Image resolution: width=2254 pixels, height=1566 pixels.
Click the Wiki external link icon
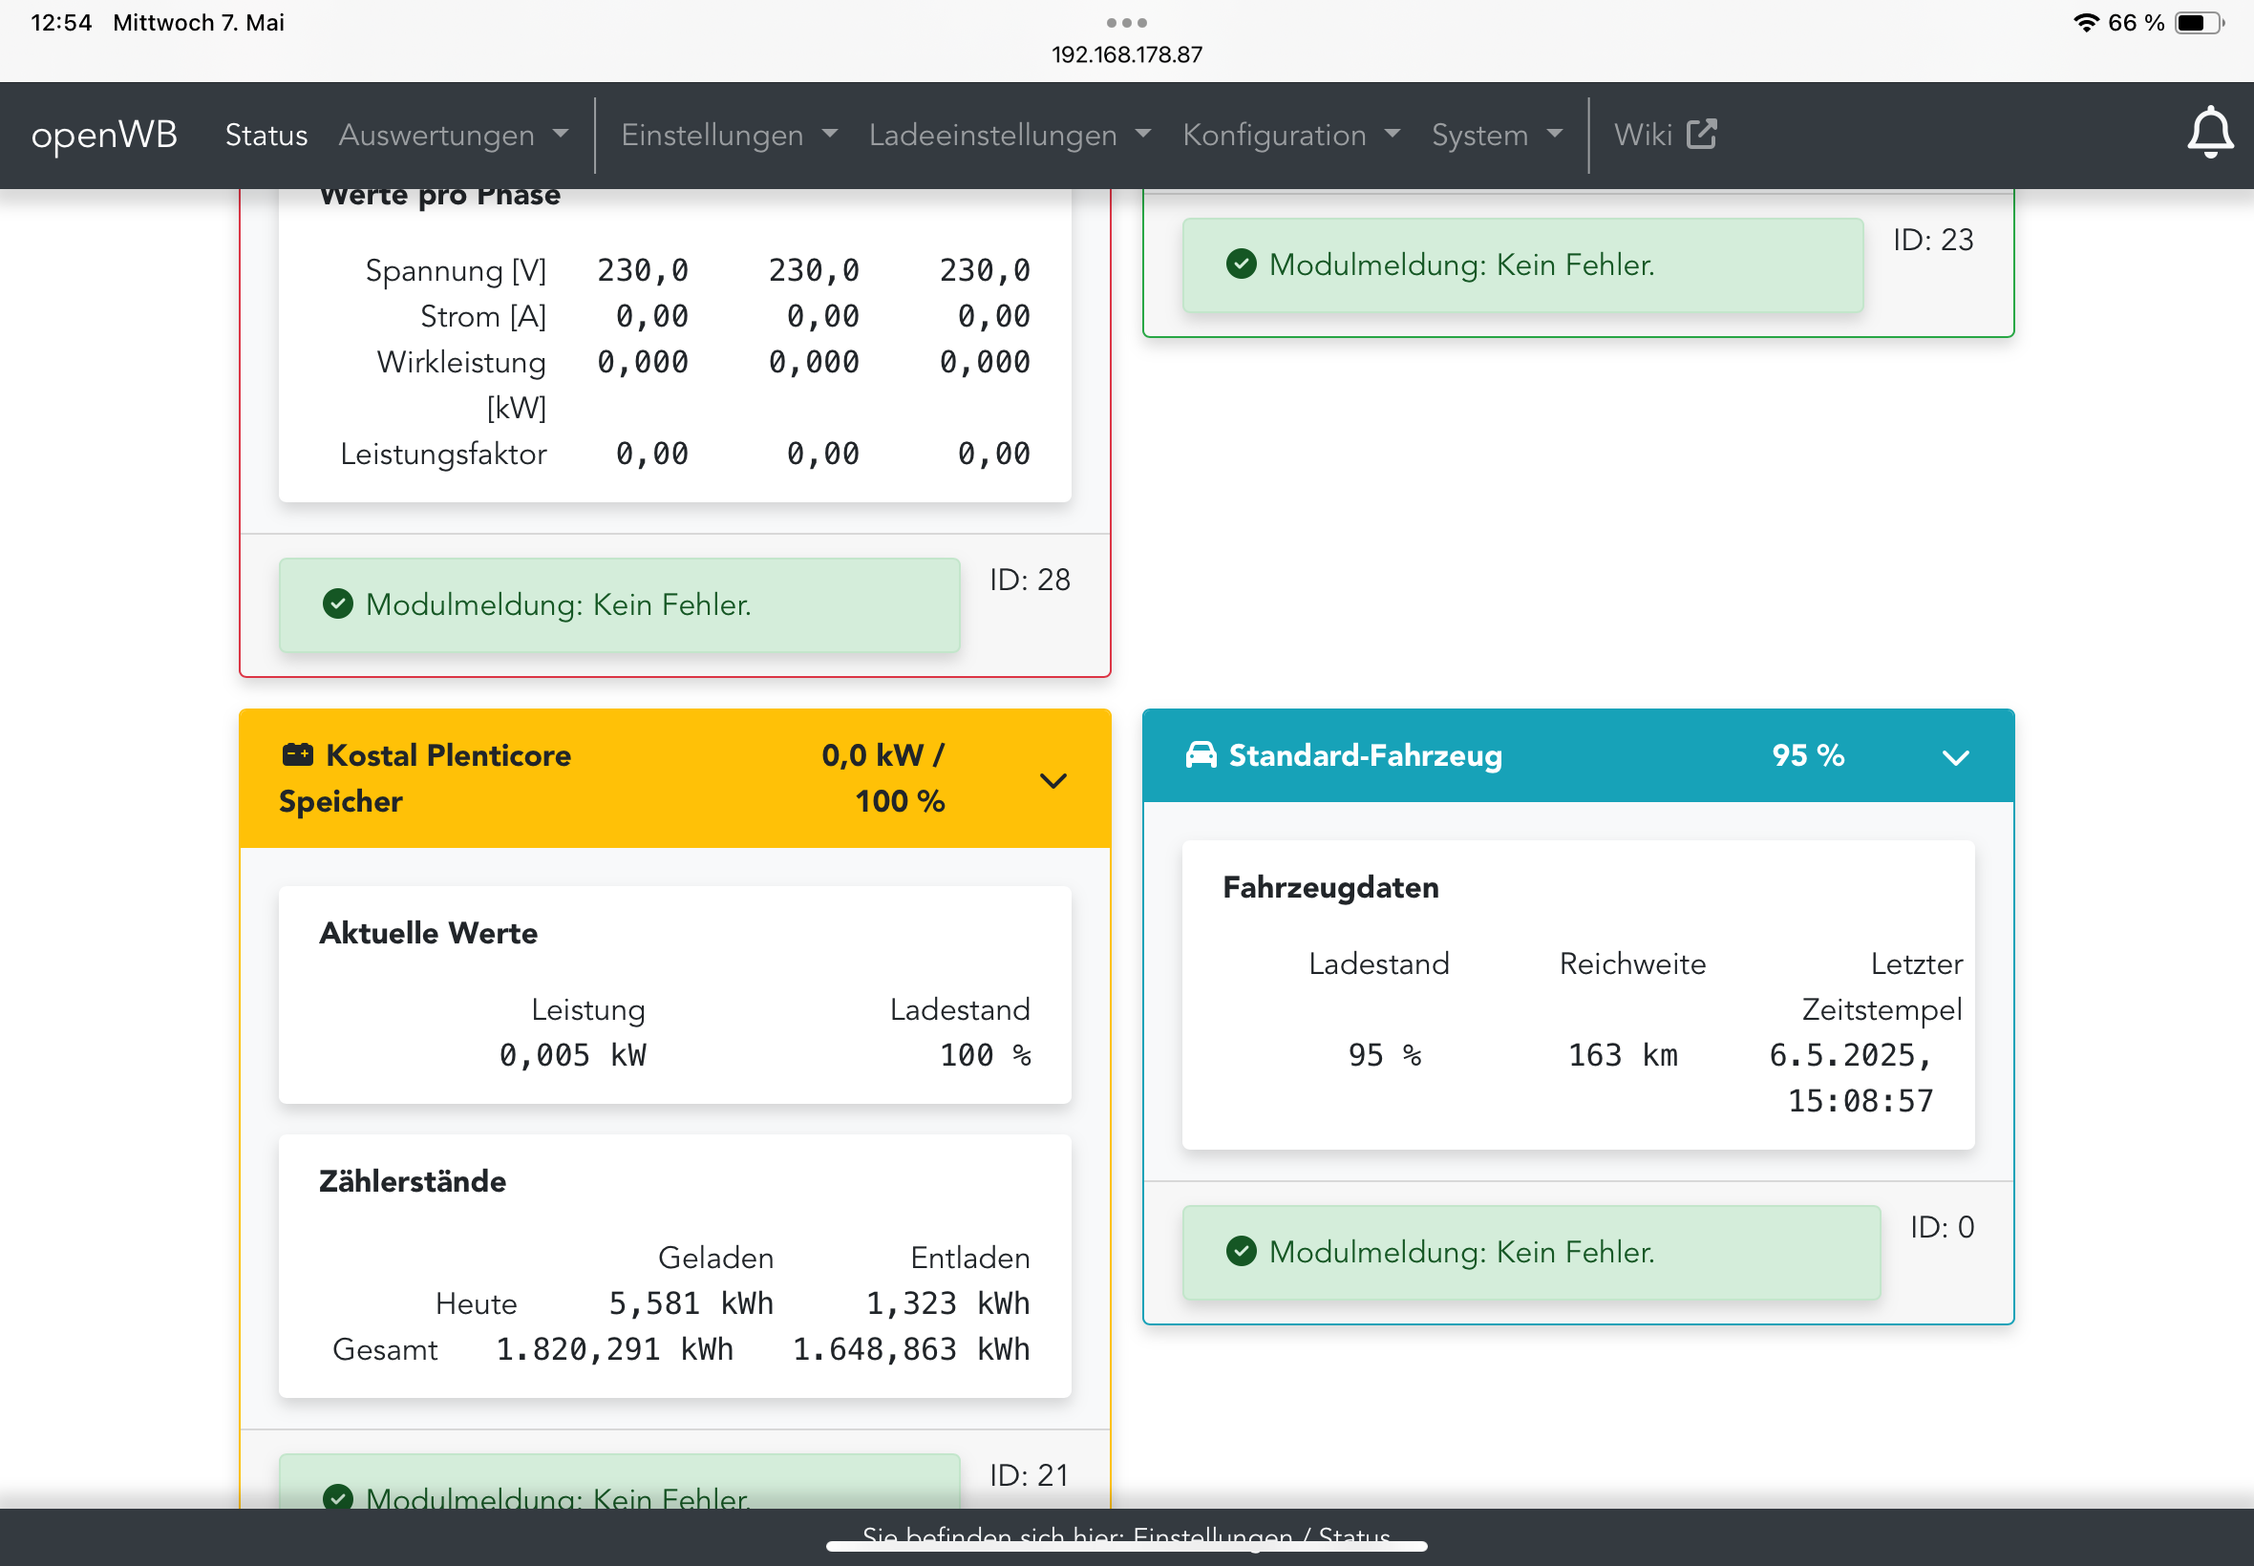click(x=1701, y=135)
